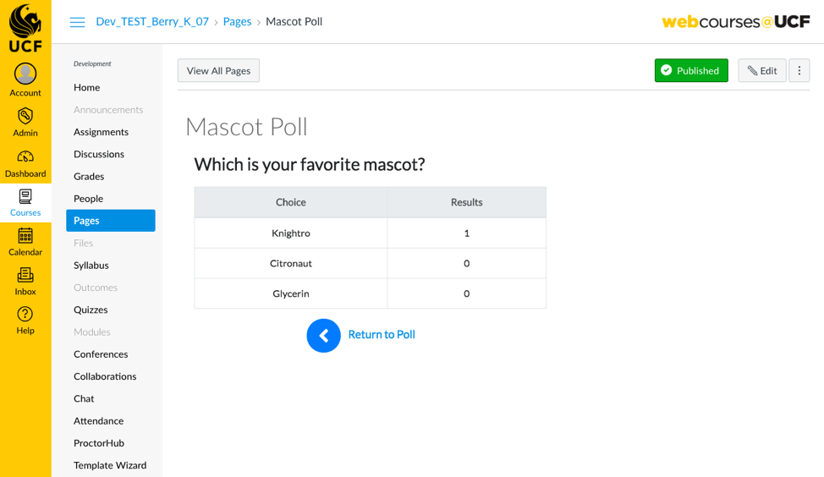Viewport: 824px width, 477px height.
Task: Open the Account avatar icon
Action: click(x=25, y=74)
